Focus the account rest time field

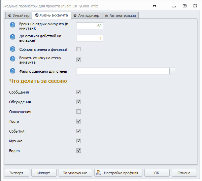[89, 26]
